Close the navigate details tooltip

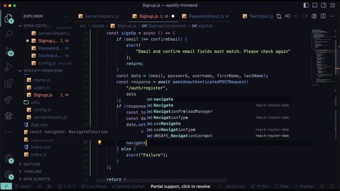pos(142,132)
